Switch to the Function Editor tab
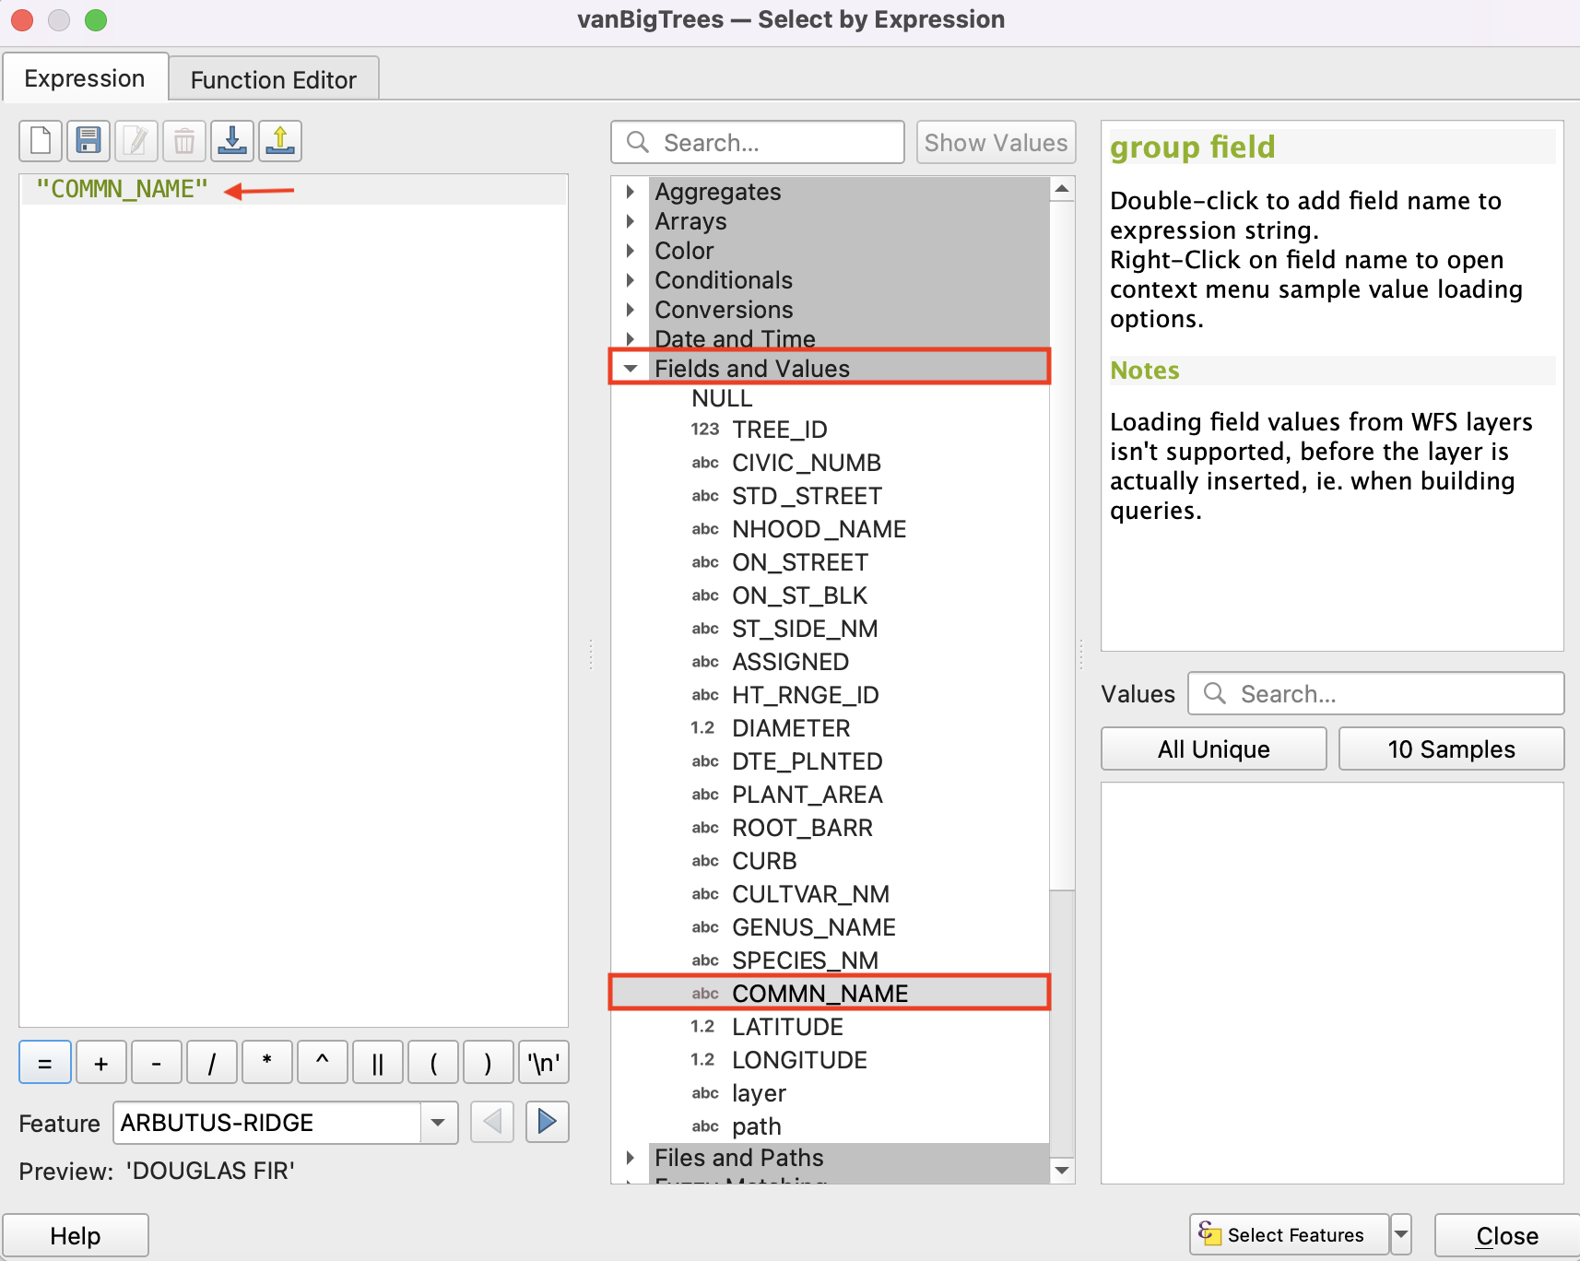 tap(273, 80)
